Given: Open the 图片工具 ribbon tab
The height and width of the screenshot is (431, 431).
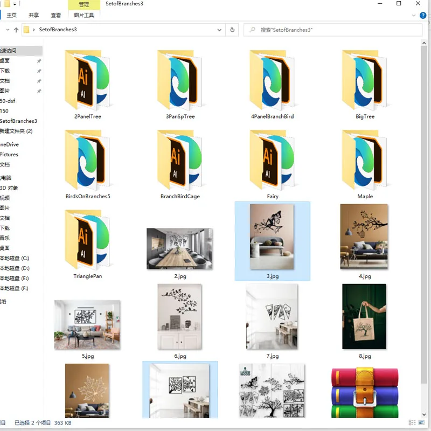Looking at the screenshot, I should pos(84,16).
